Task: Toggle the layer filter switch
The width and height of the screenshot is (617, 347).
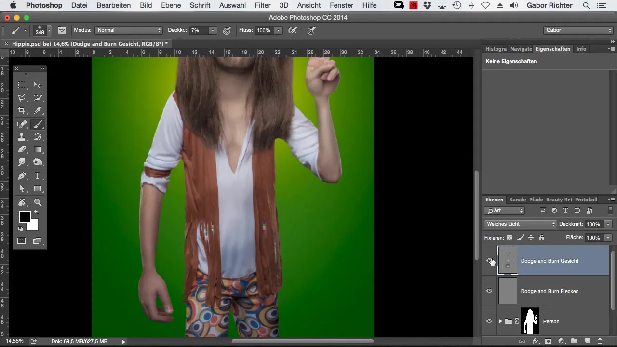Action: coord(610,211)
